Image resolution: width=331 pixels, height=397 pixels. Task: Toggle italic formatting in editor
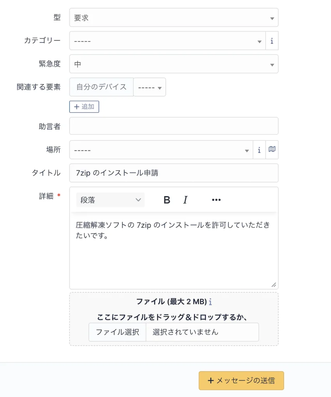[x=185, y=200]
